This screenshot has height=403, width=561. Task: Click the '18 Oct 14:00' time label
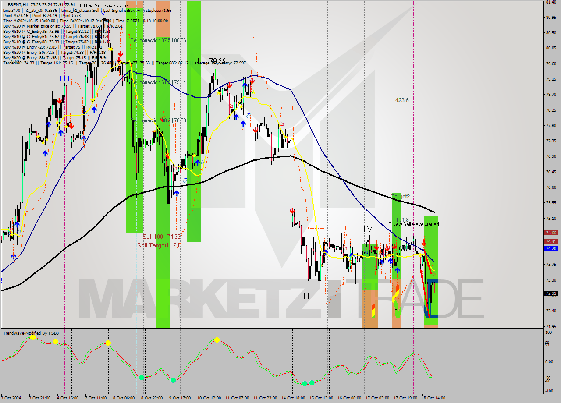433,398
